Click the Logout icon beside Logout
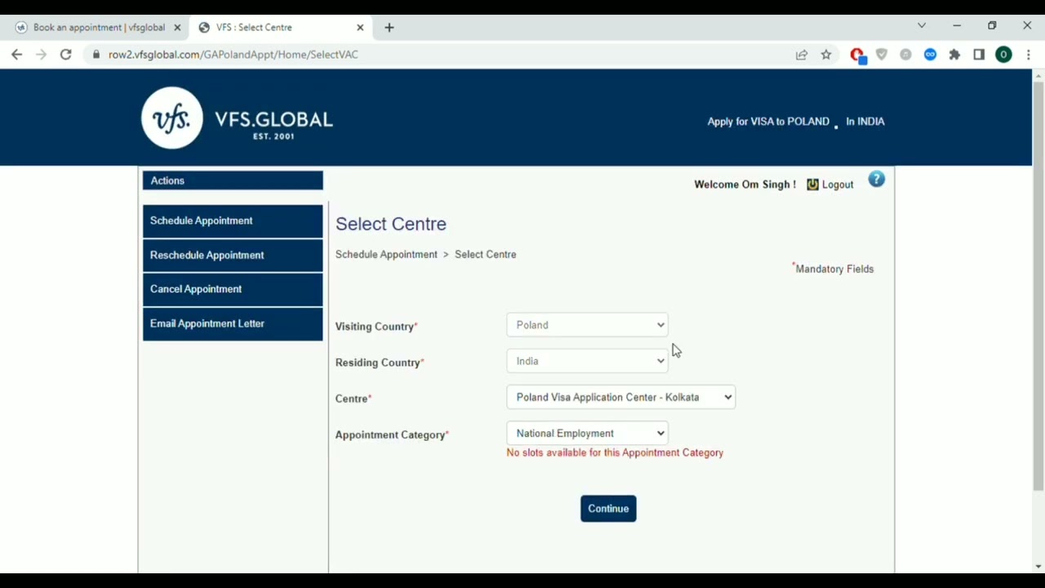The image size is (1045, 588). [x=812, y=185]
